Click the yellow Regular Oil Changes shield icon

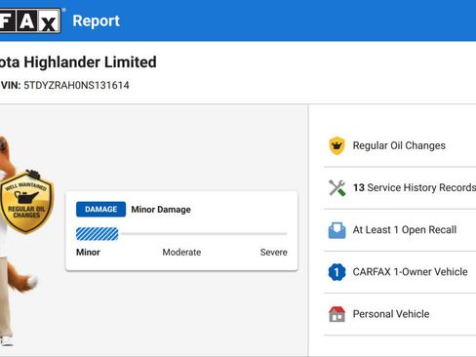coord(337,145)
